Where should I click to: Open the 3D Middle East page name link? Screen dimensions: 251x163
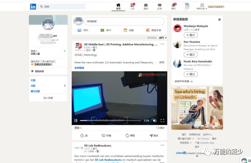121,44
